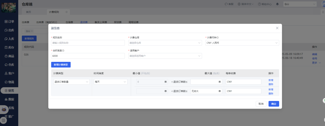Click 新增 in the first range row
This screenshot has height=126, width=325.
click(x=271, y=80)
